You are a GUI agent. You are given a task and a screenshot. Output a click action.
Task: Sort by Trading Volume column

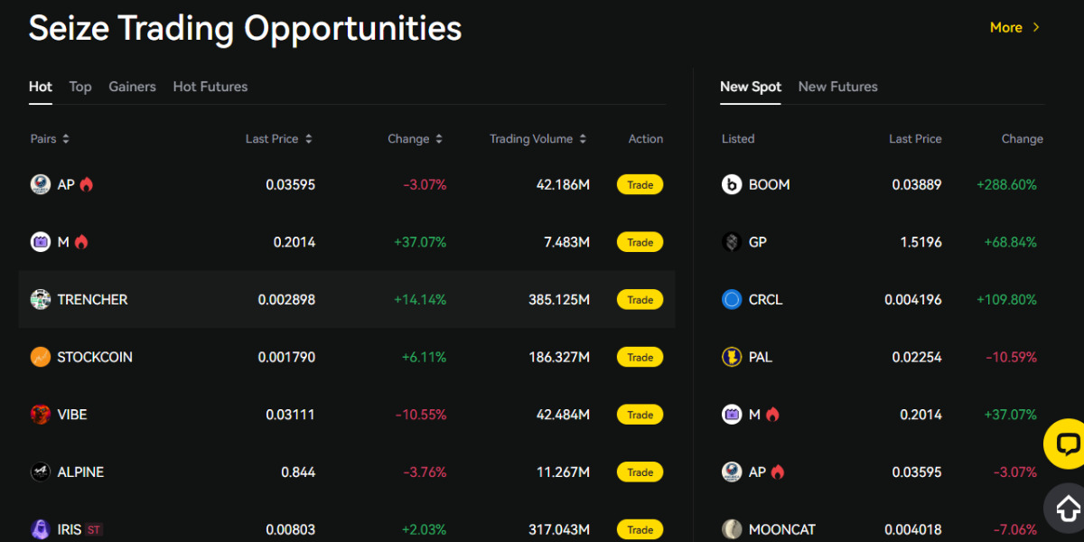coord(537,139)
